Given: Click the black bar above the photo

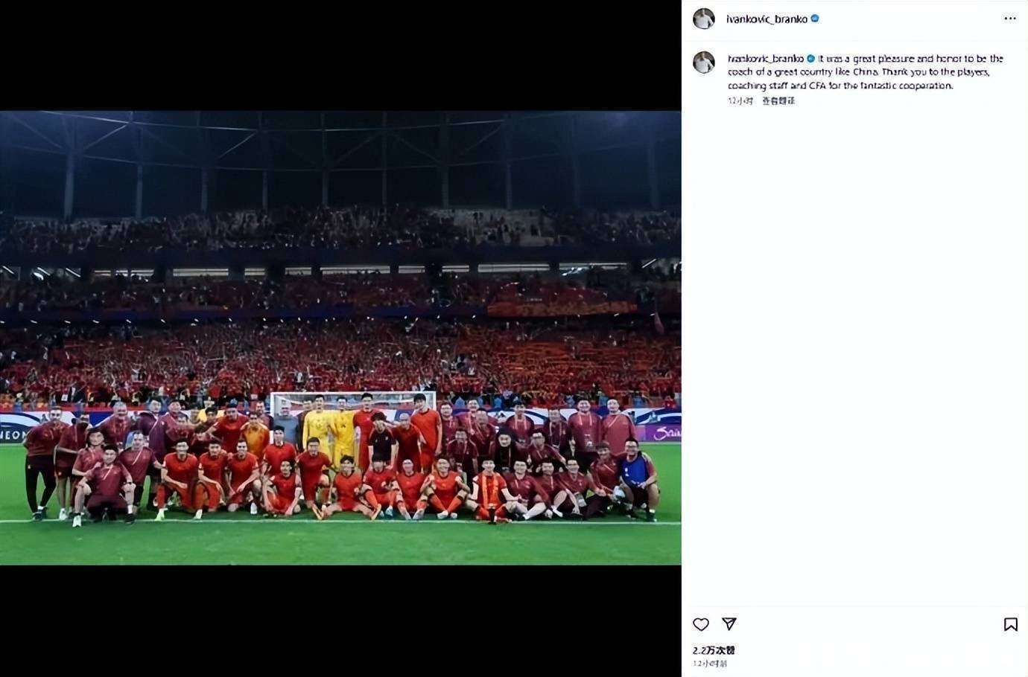Looking at the screenshot, I should [x=340, y=56].
